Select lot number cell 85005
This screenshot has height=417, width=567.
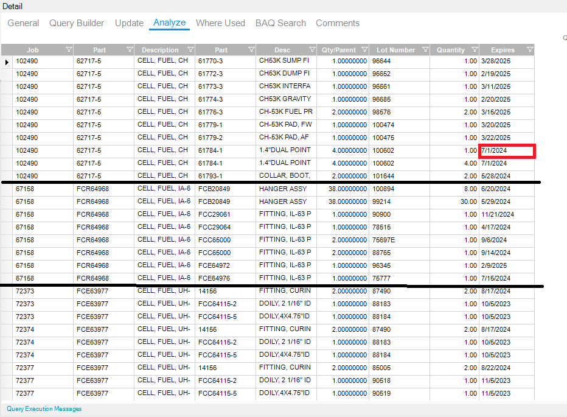[x=399, y=368]
